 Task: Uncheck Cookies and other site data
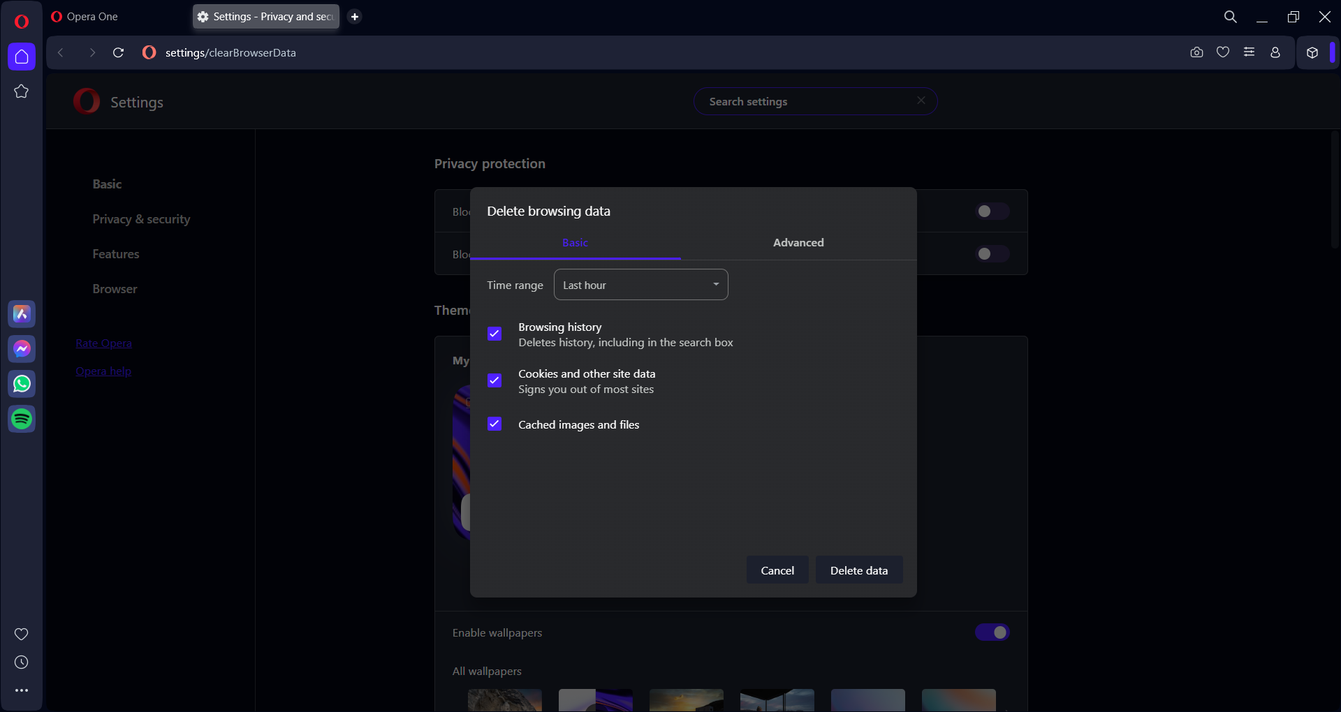[494, 380]
